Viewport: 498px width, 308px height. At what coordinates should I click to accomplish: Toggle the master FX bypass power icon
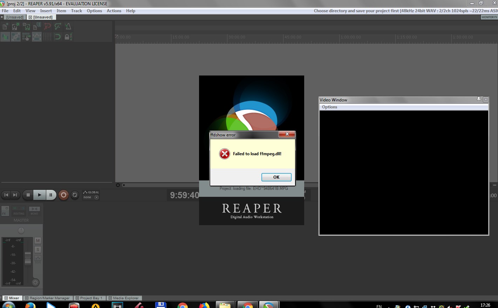[7, 208]
